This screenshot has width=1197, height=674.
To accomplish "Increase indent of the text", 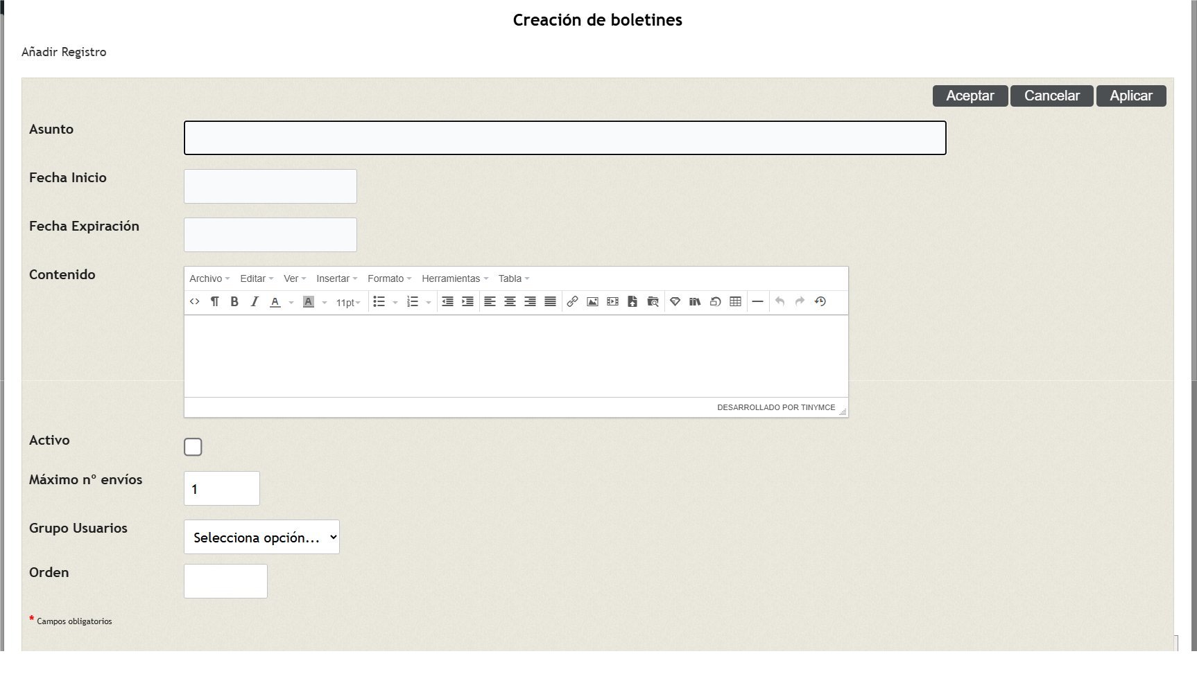I will 468,301.
